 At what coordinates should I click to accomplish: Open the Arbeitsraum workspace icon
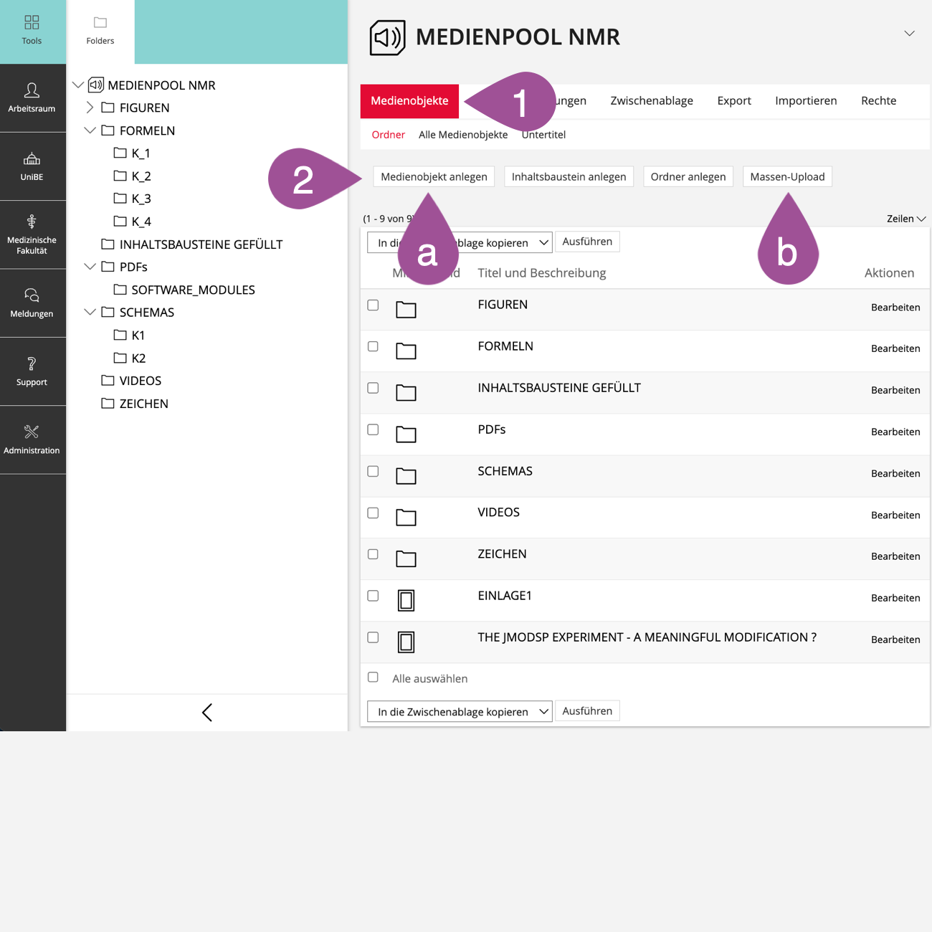pos(32,91)
